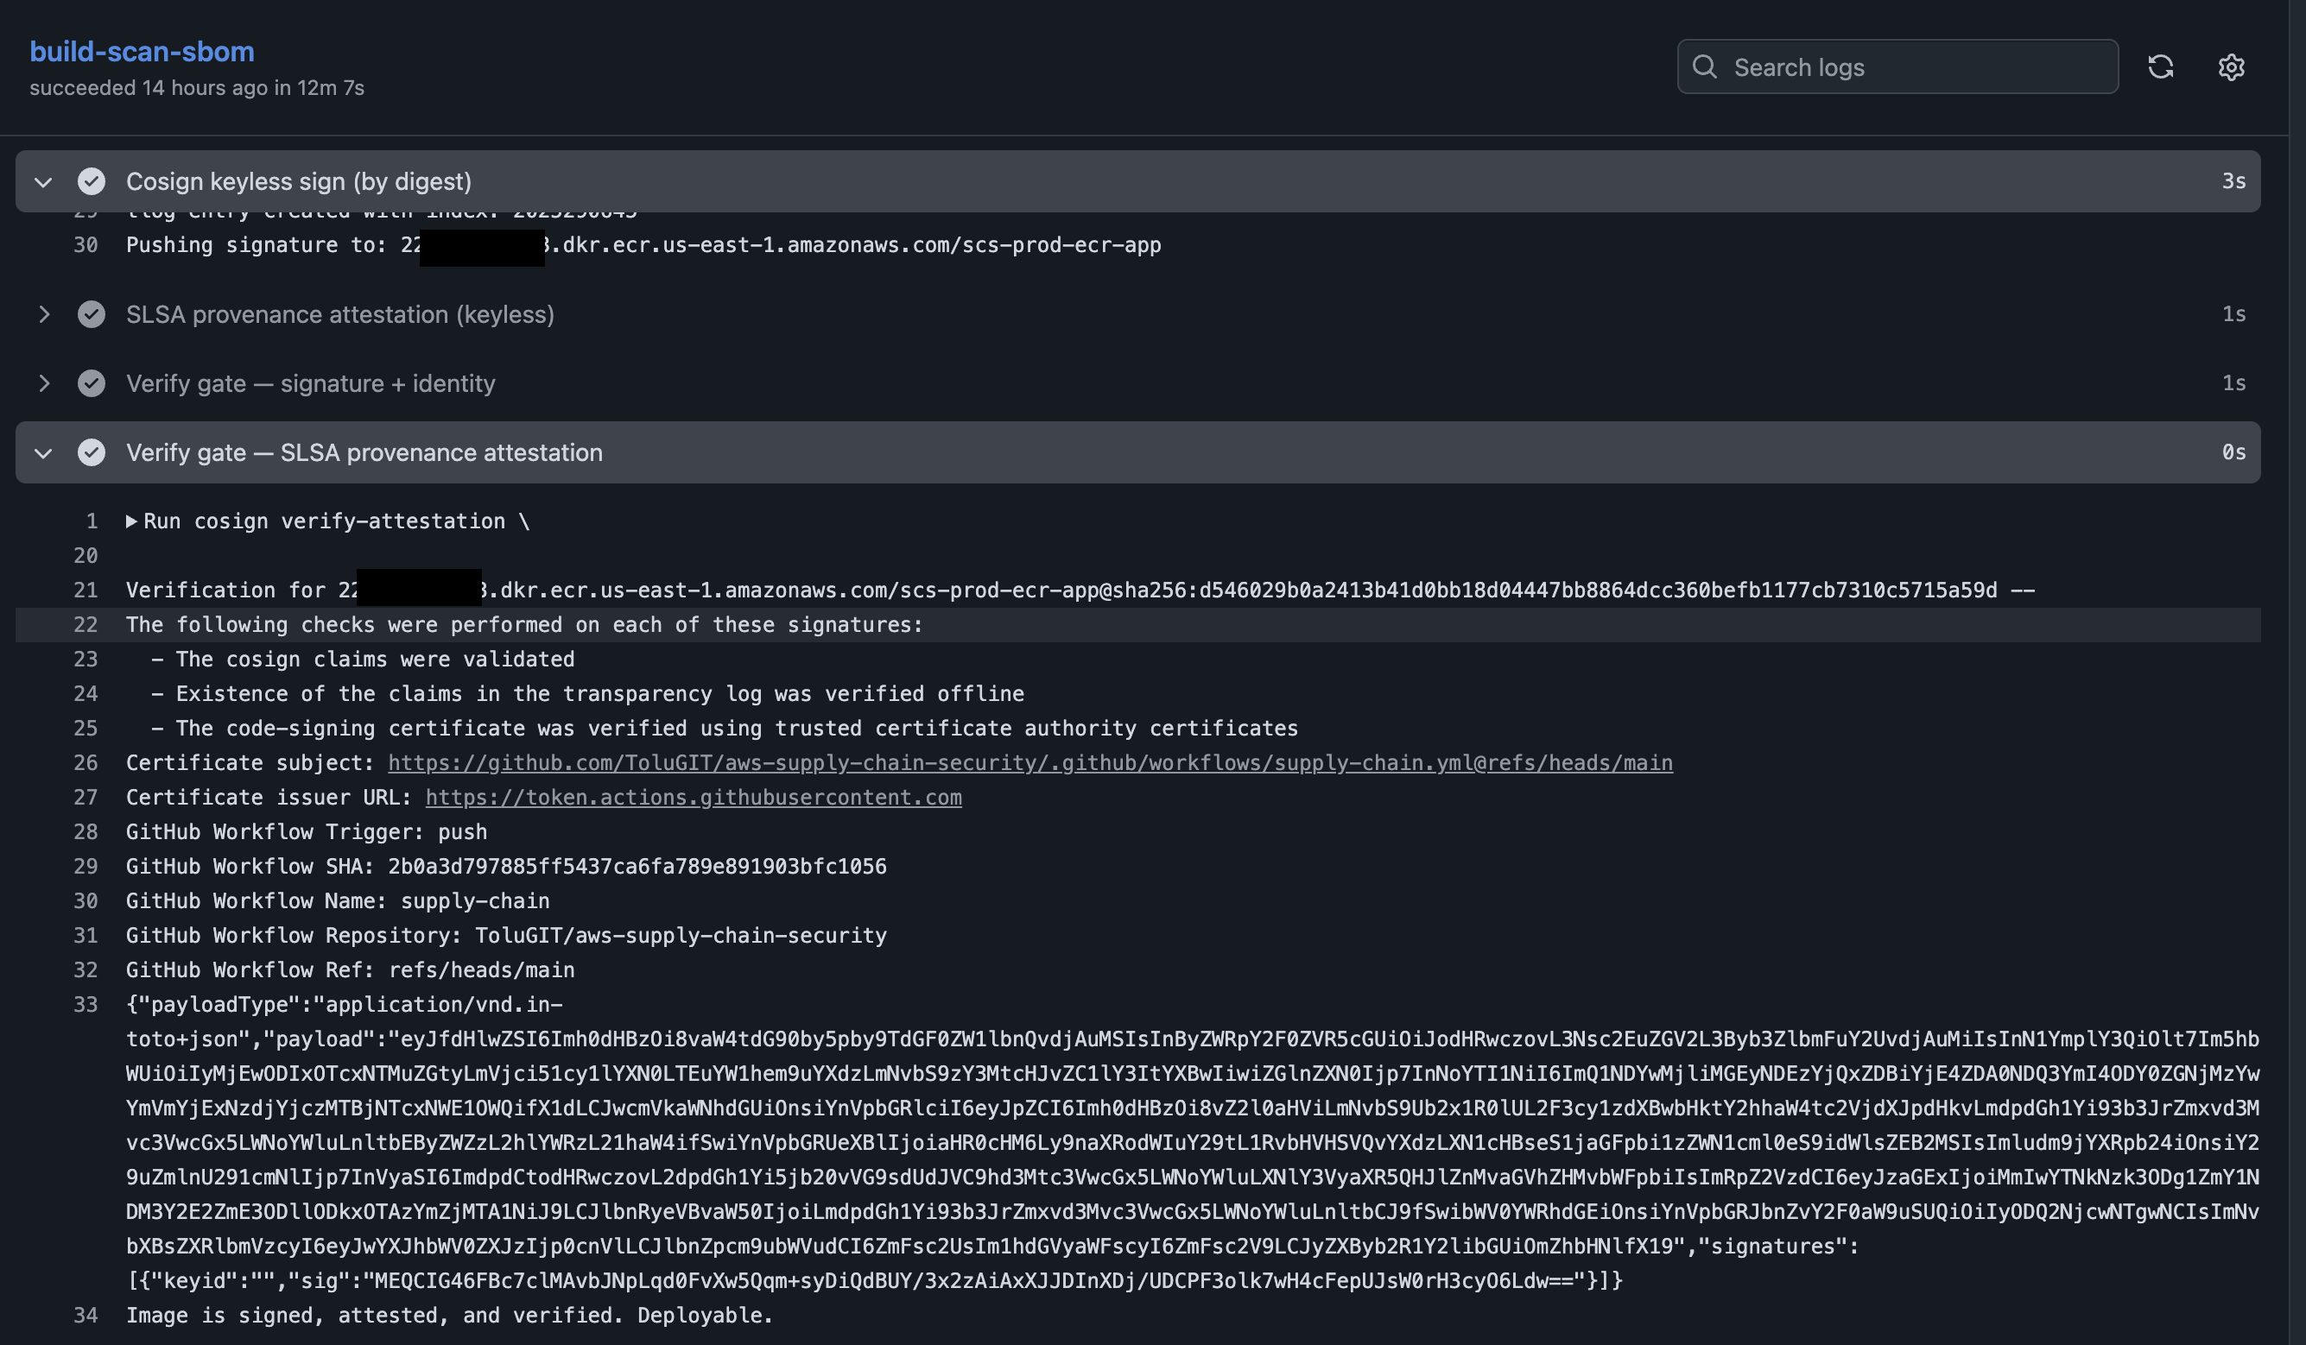The height and width of the screenshot is (1345, 2306).
Task: Click the 'succeeded 14 hours ago' status text
Action: [197, 88]
